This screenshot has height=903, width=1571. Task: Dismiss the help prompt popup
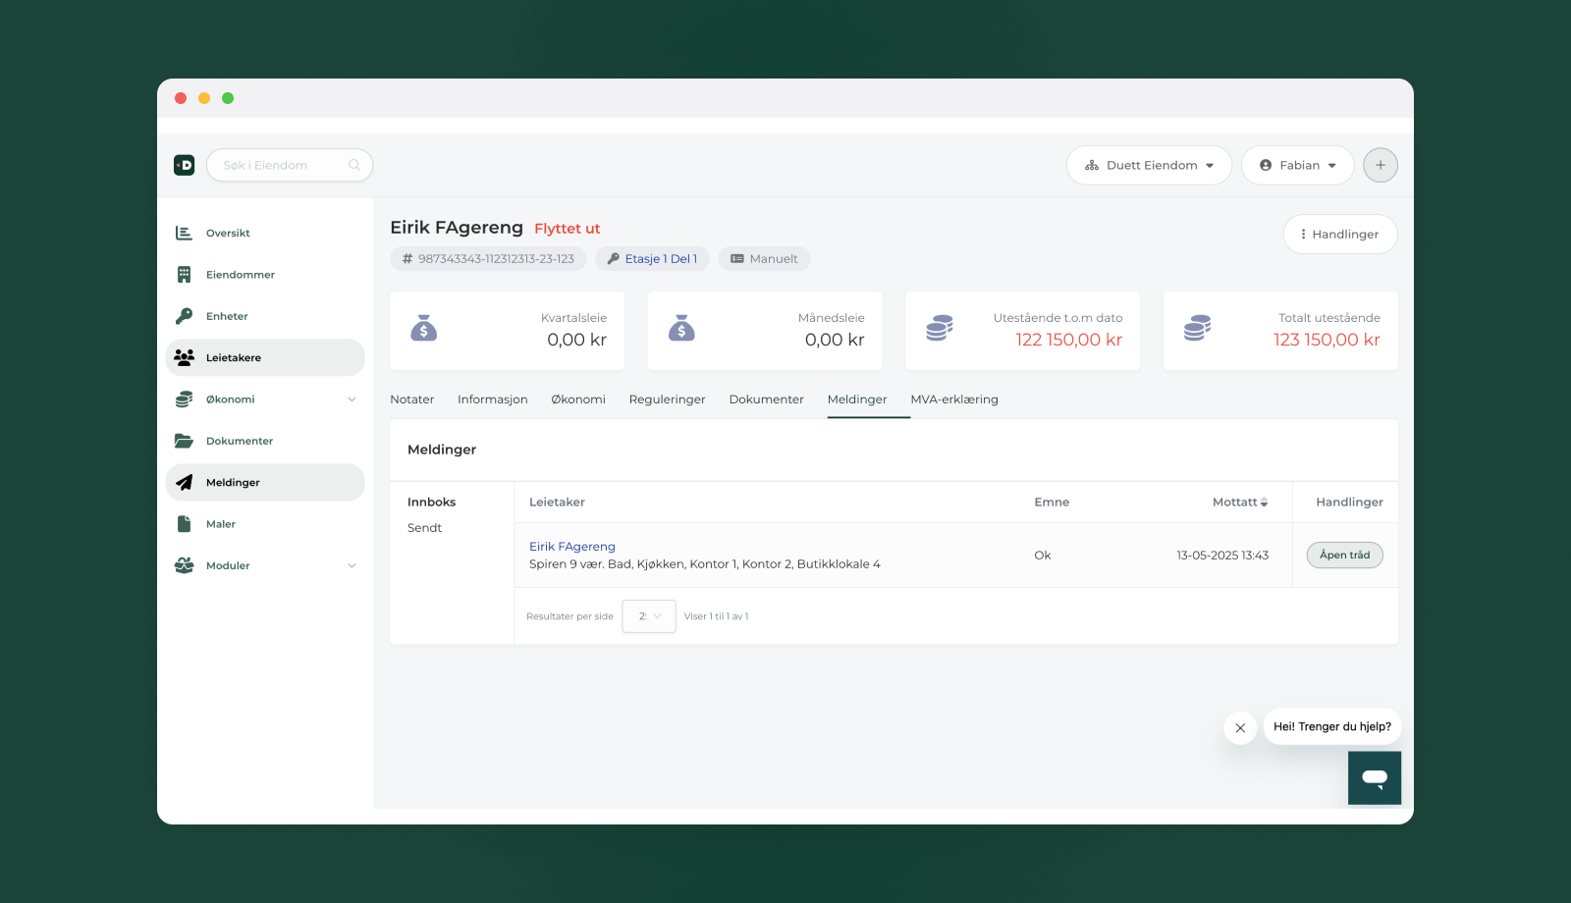click(1240, 727)
